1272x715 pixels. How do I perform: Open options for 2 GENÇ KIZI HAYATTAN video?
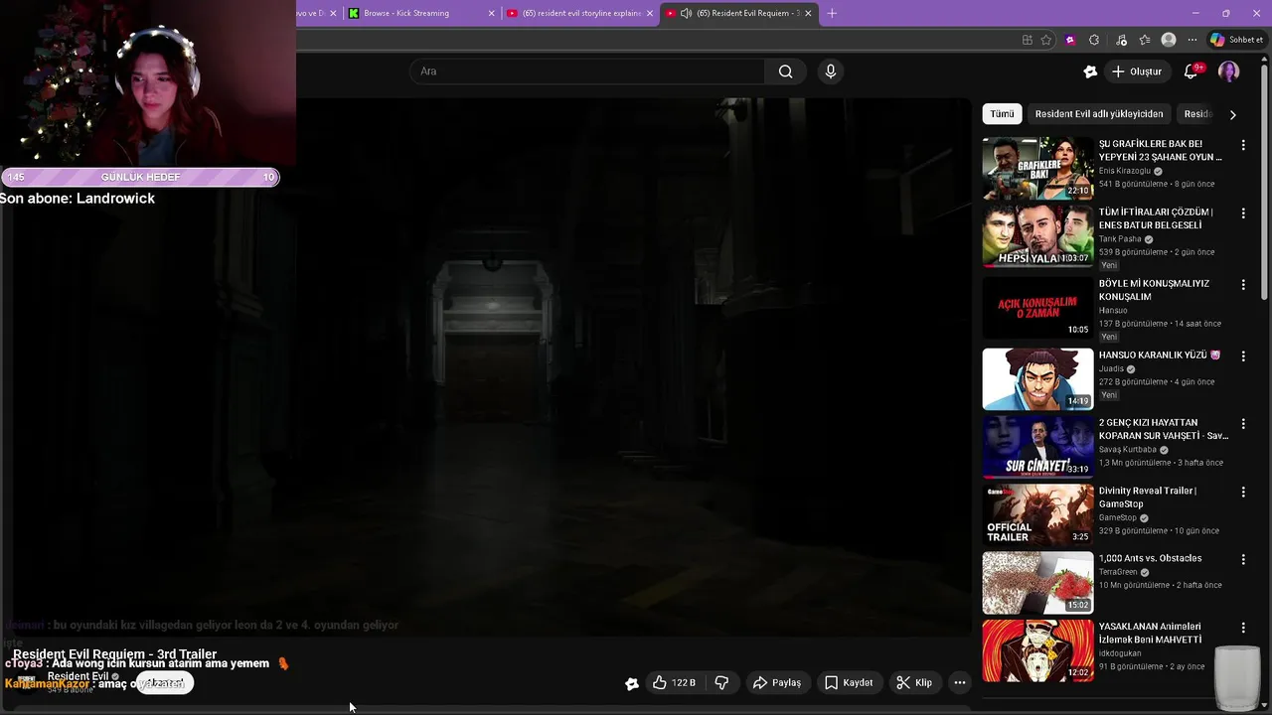click(1243, 424)
